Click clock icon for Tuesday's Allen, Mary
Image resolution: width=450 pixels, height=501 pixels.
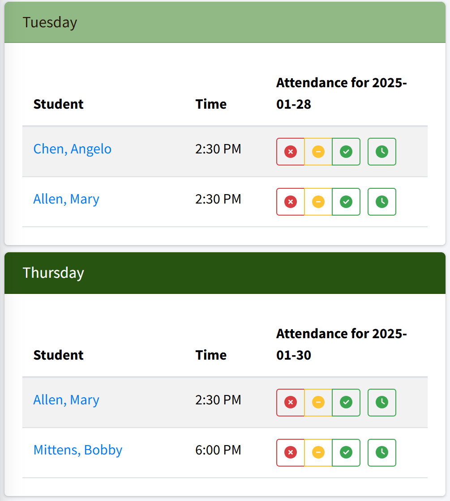pos(381,202)
